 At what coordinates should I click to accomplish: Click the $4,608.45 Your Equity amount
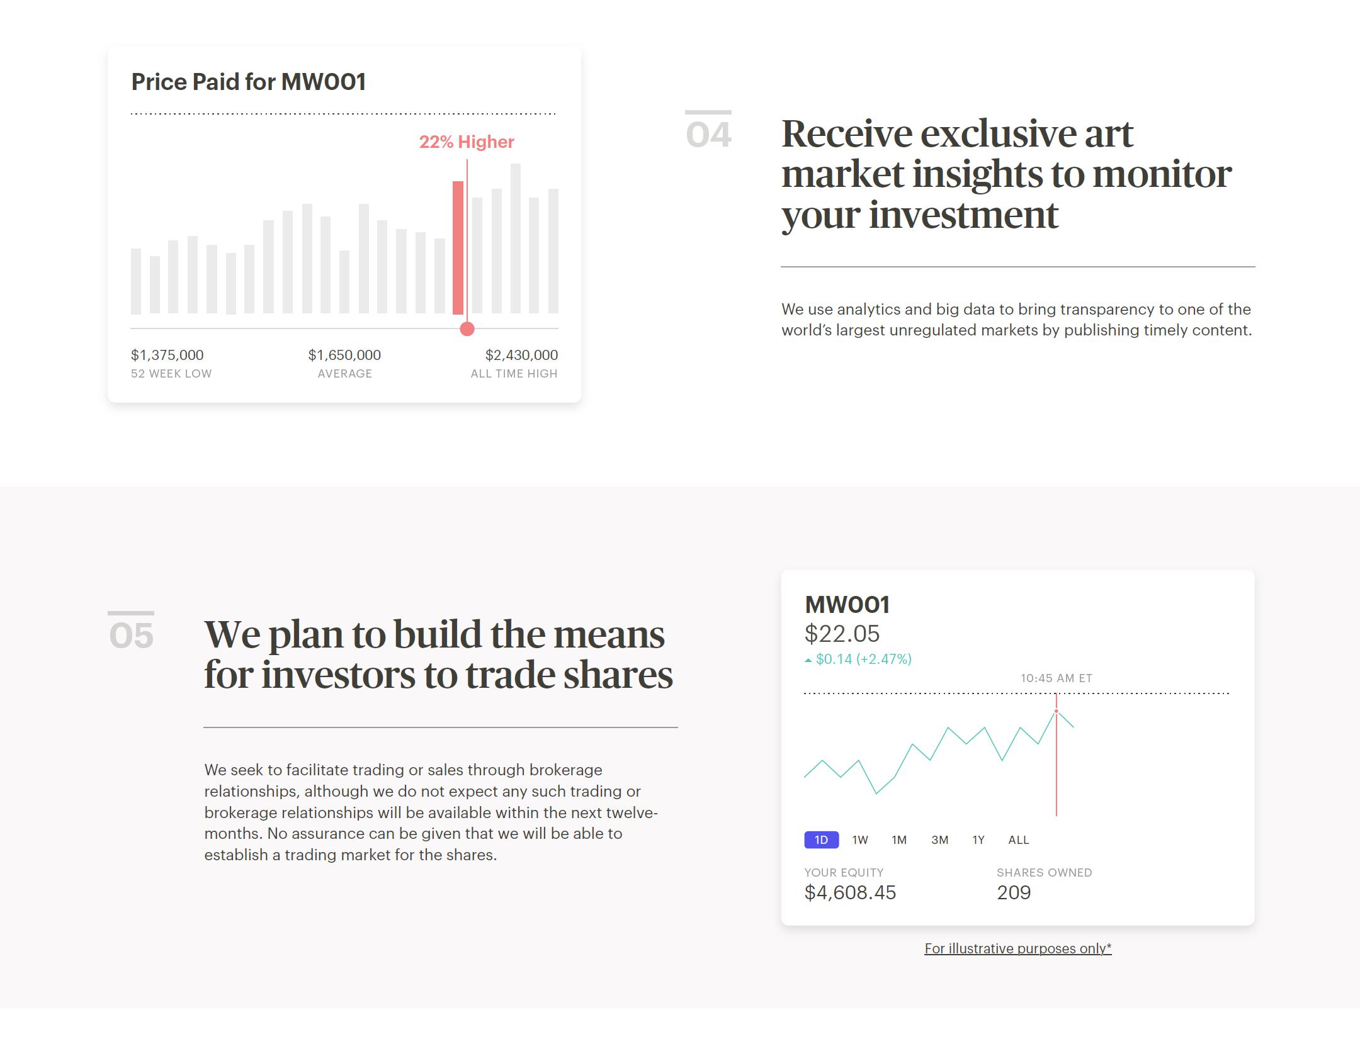click(850, 892)
